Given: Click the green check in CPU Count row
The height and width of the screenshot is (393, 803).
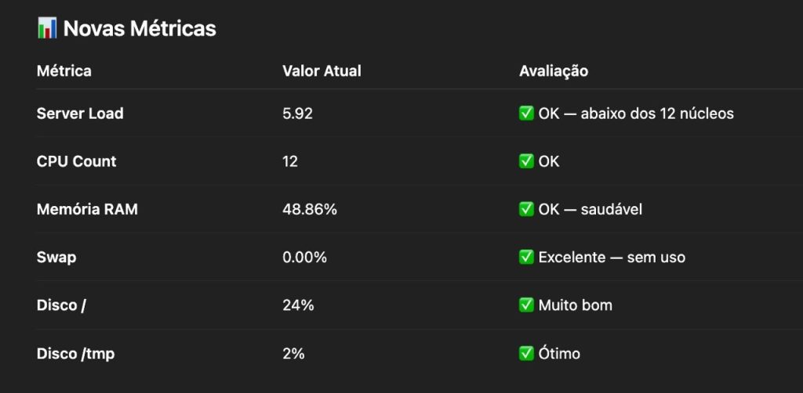Looking at the screenshot, I should (526, 161).
